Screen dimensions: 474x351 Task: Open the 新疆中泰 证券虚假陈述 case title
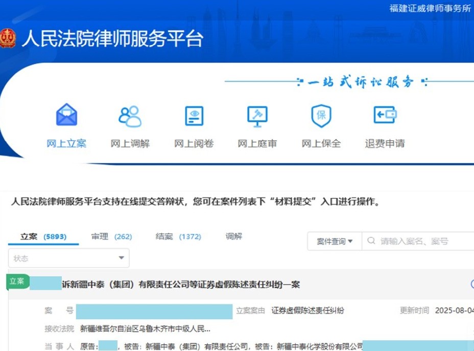181,284
